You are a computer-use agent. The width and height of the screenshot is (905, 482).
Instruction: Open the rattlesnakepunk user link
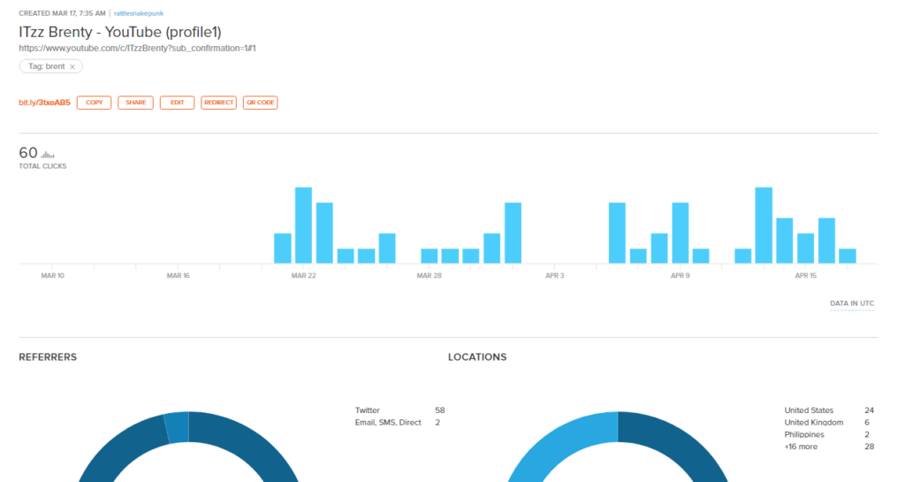pyautogui.click(x=139, y=13)
